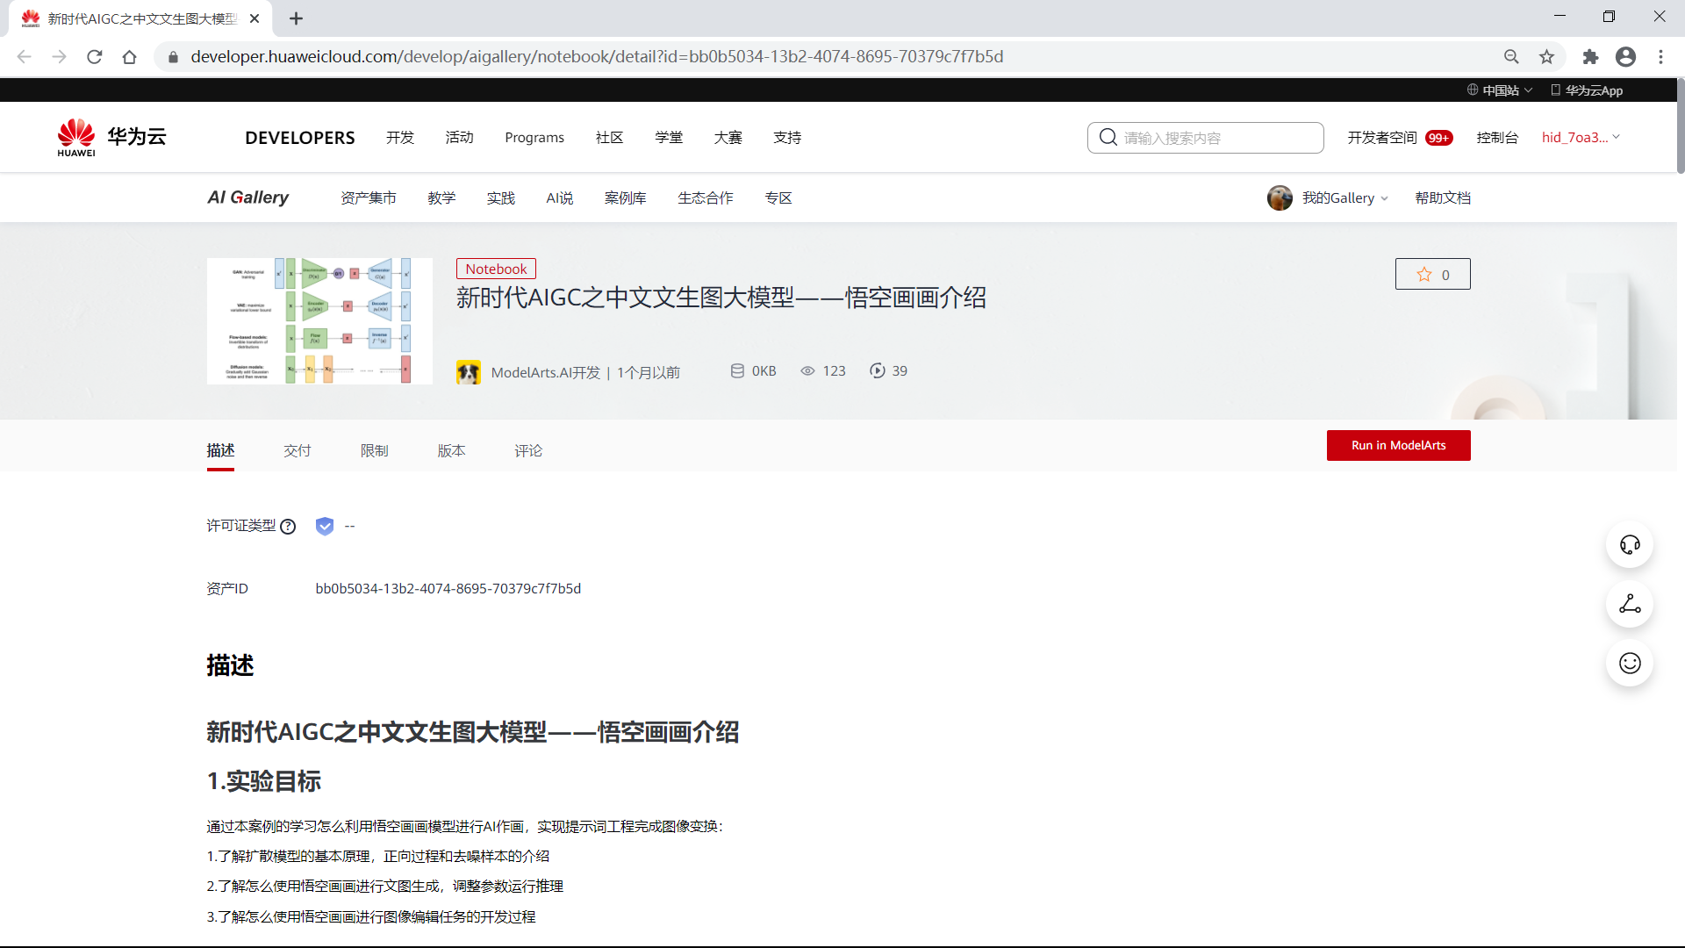1685x948 pixels.
Task: Click the search magnifier icon in header
Action: click(x=1108, y=138)
